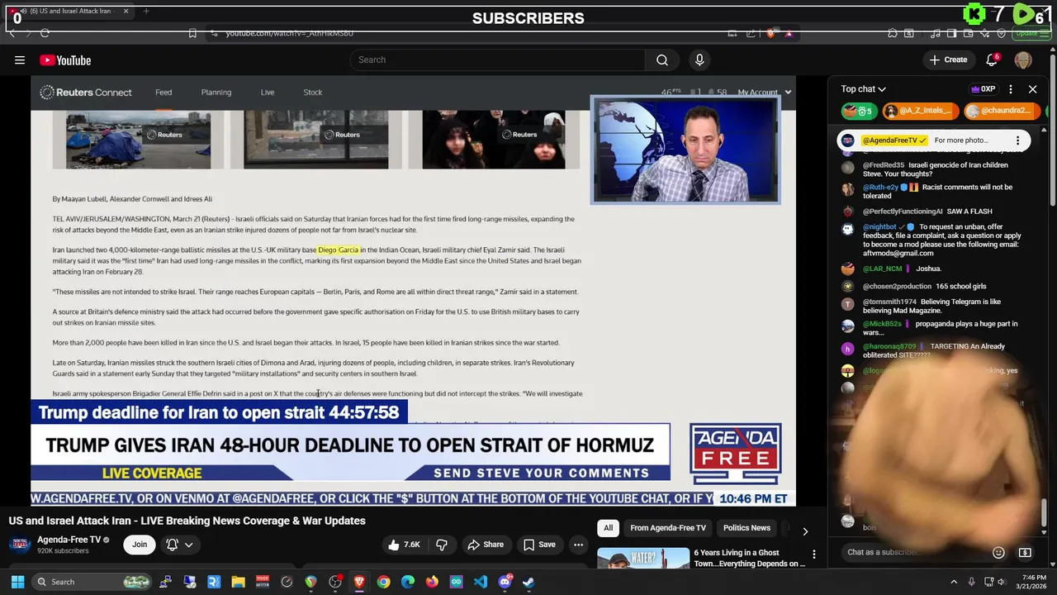Select From Agenda-Free TV chip
1057x595 pixels.
tap(668, 528)
